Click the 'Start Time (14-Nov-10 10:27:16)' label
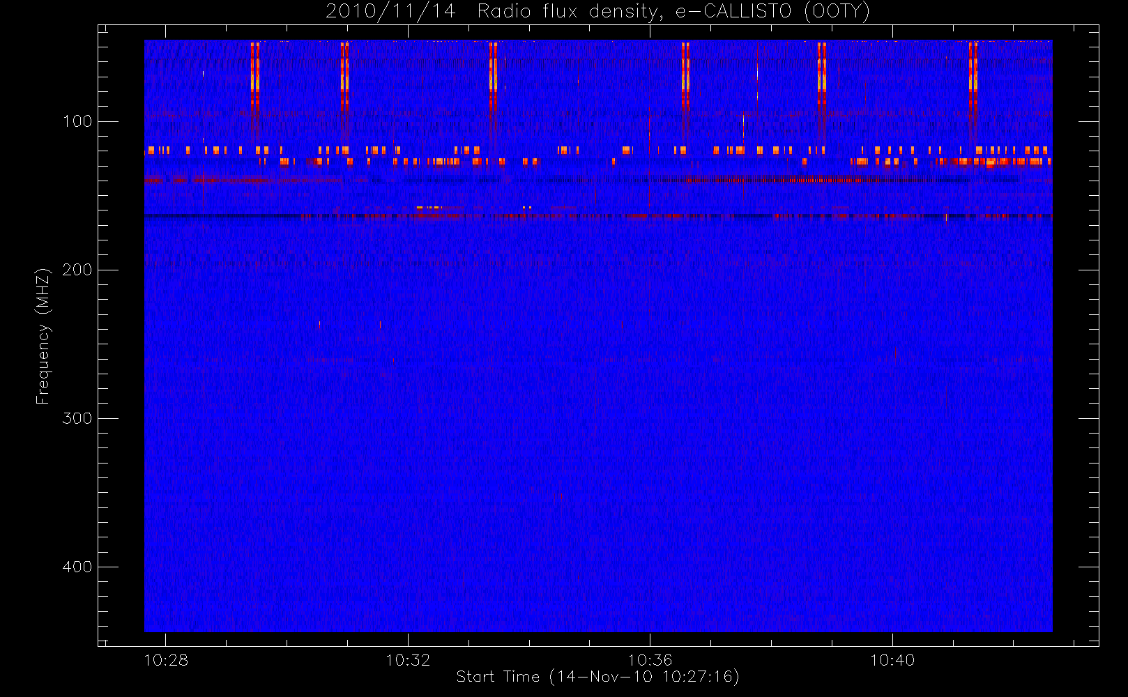The height and width of the screenshot is (697, 1128). pyautogui.click(x=597, y=677)
